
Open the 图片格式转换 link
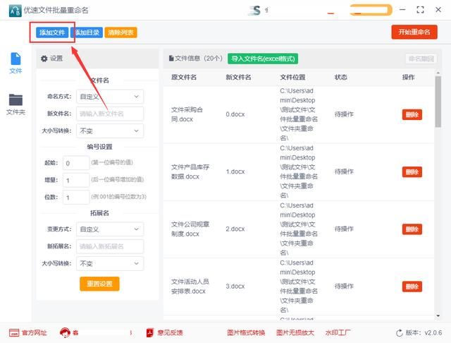(x=246, y=333)
